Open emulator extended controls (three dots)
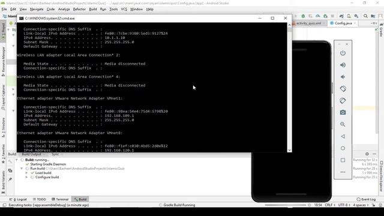 pos(343,172)
